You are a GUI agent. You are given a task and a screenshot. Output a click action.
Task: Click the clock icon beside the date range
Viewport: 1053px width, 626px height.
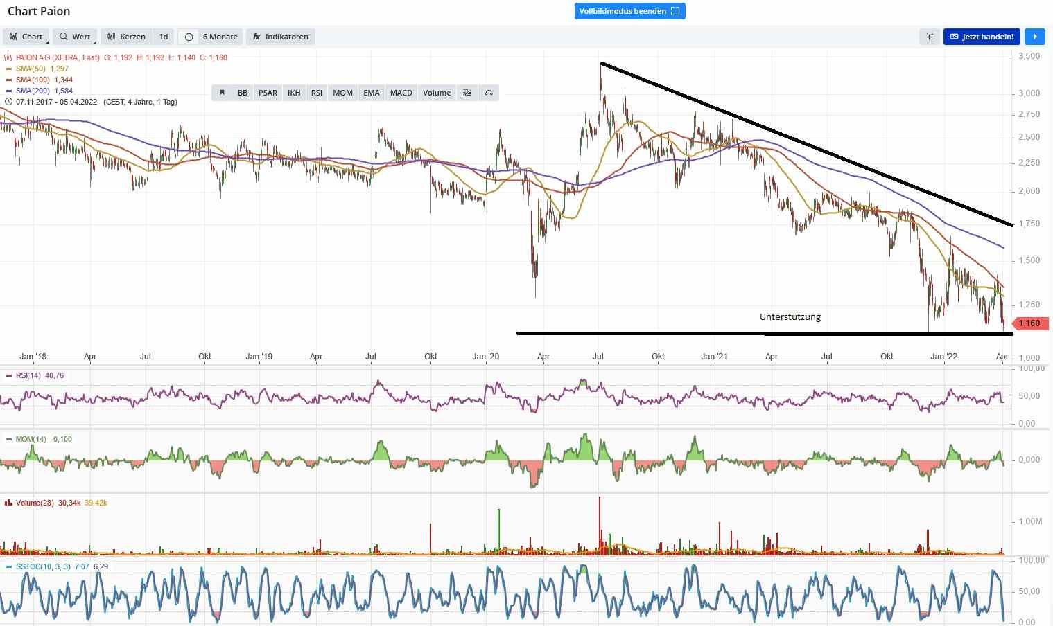[x=8, y=102]
